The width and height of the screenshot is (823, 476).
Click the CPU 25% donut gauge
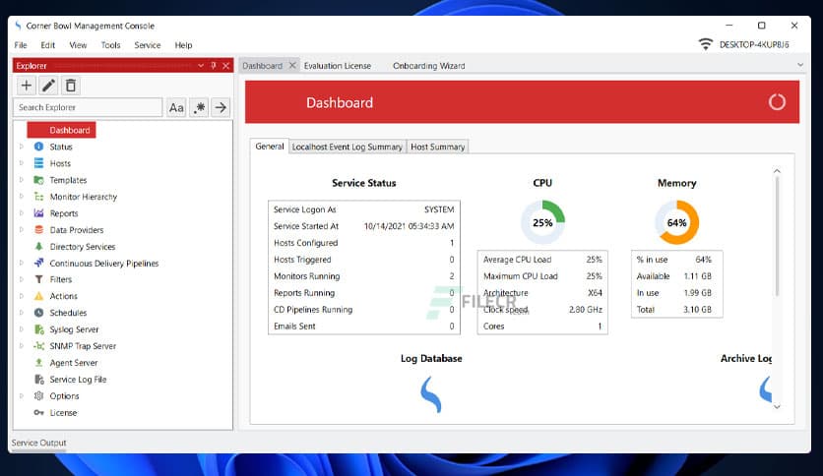(542, 222)
